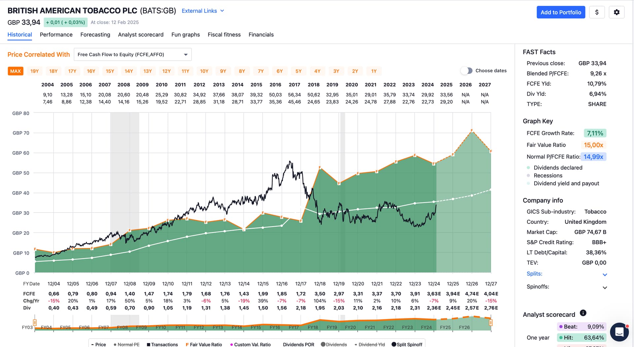This screenshot has width=634, height=347.
Task: Open the Financials tab
Action: pyautogui.click(x=261, y=35)
